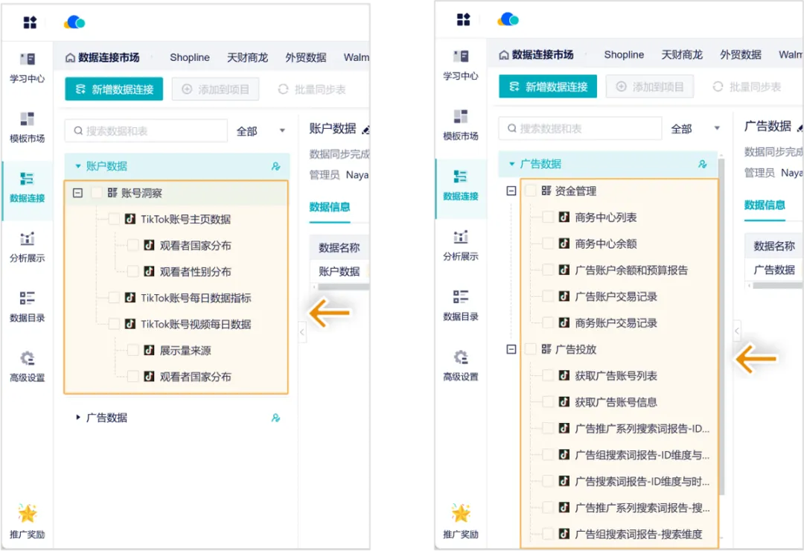Click the TikTok icon beside TikTok账号每日数据指标

[130, 298]
